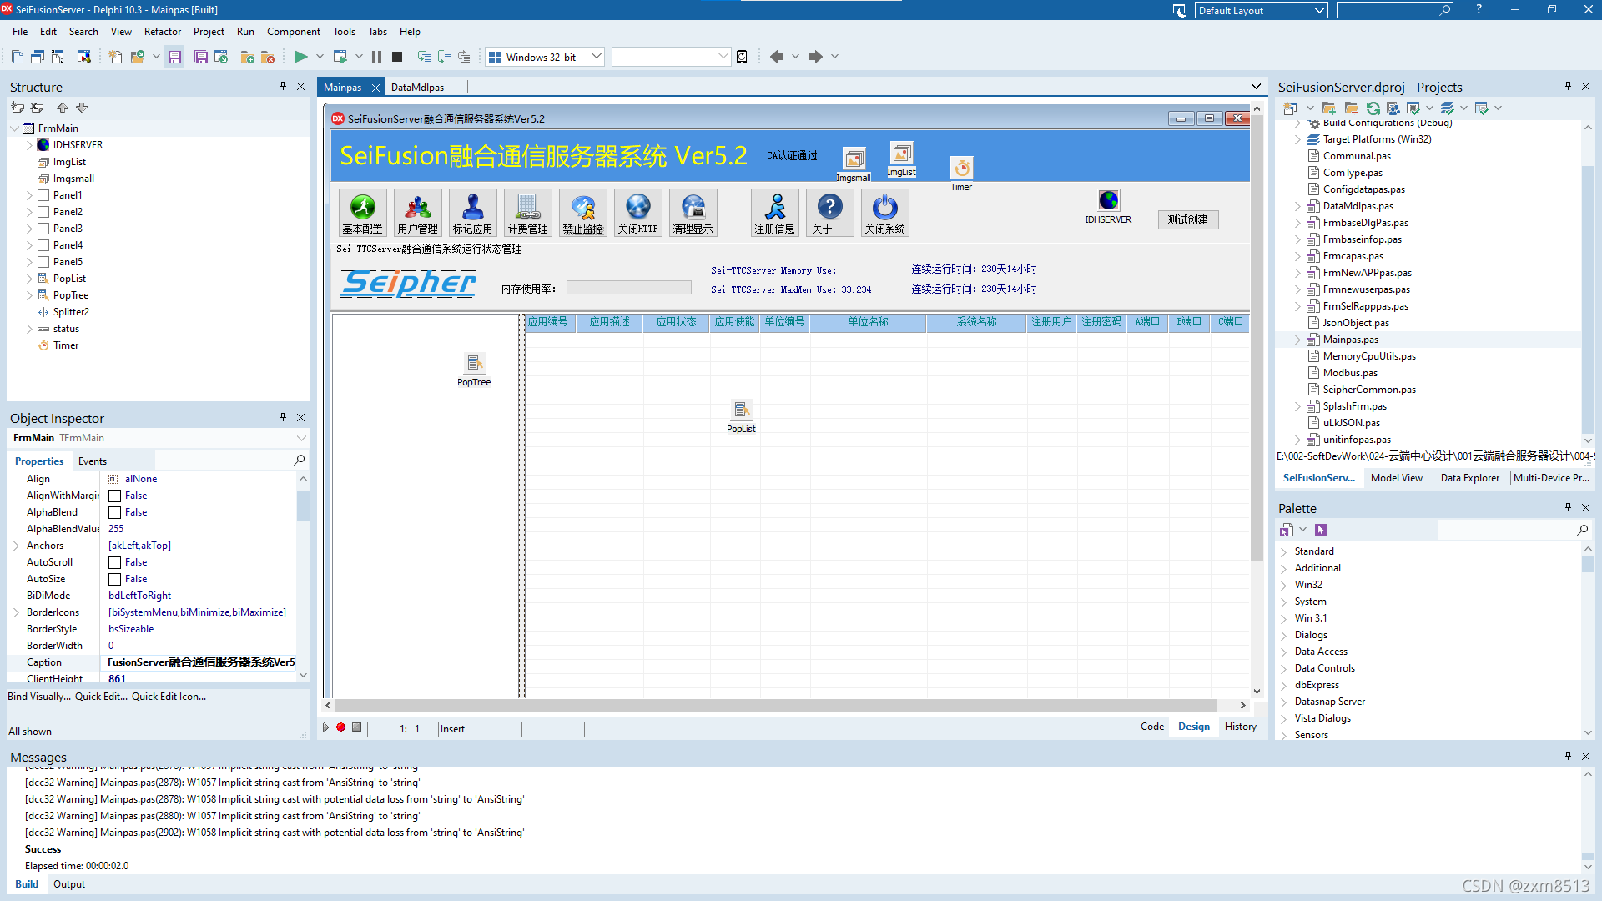Image resolution: width=1602 pixels, height=901 pixels.
Task: Open the Refactor menu
Action: 162,32
